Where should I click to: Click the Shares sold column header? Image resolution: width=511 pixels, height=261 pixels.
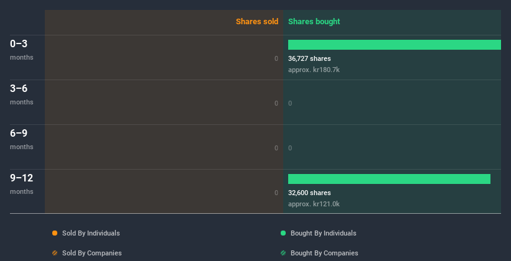click(257, 22)
